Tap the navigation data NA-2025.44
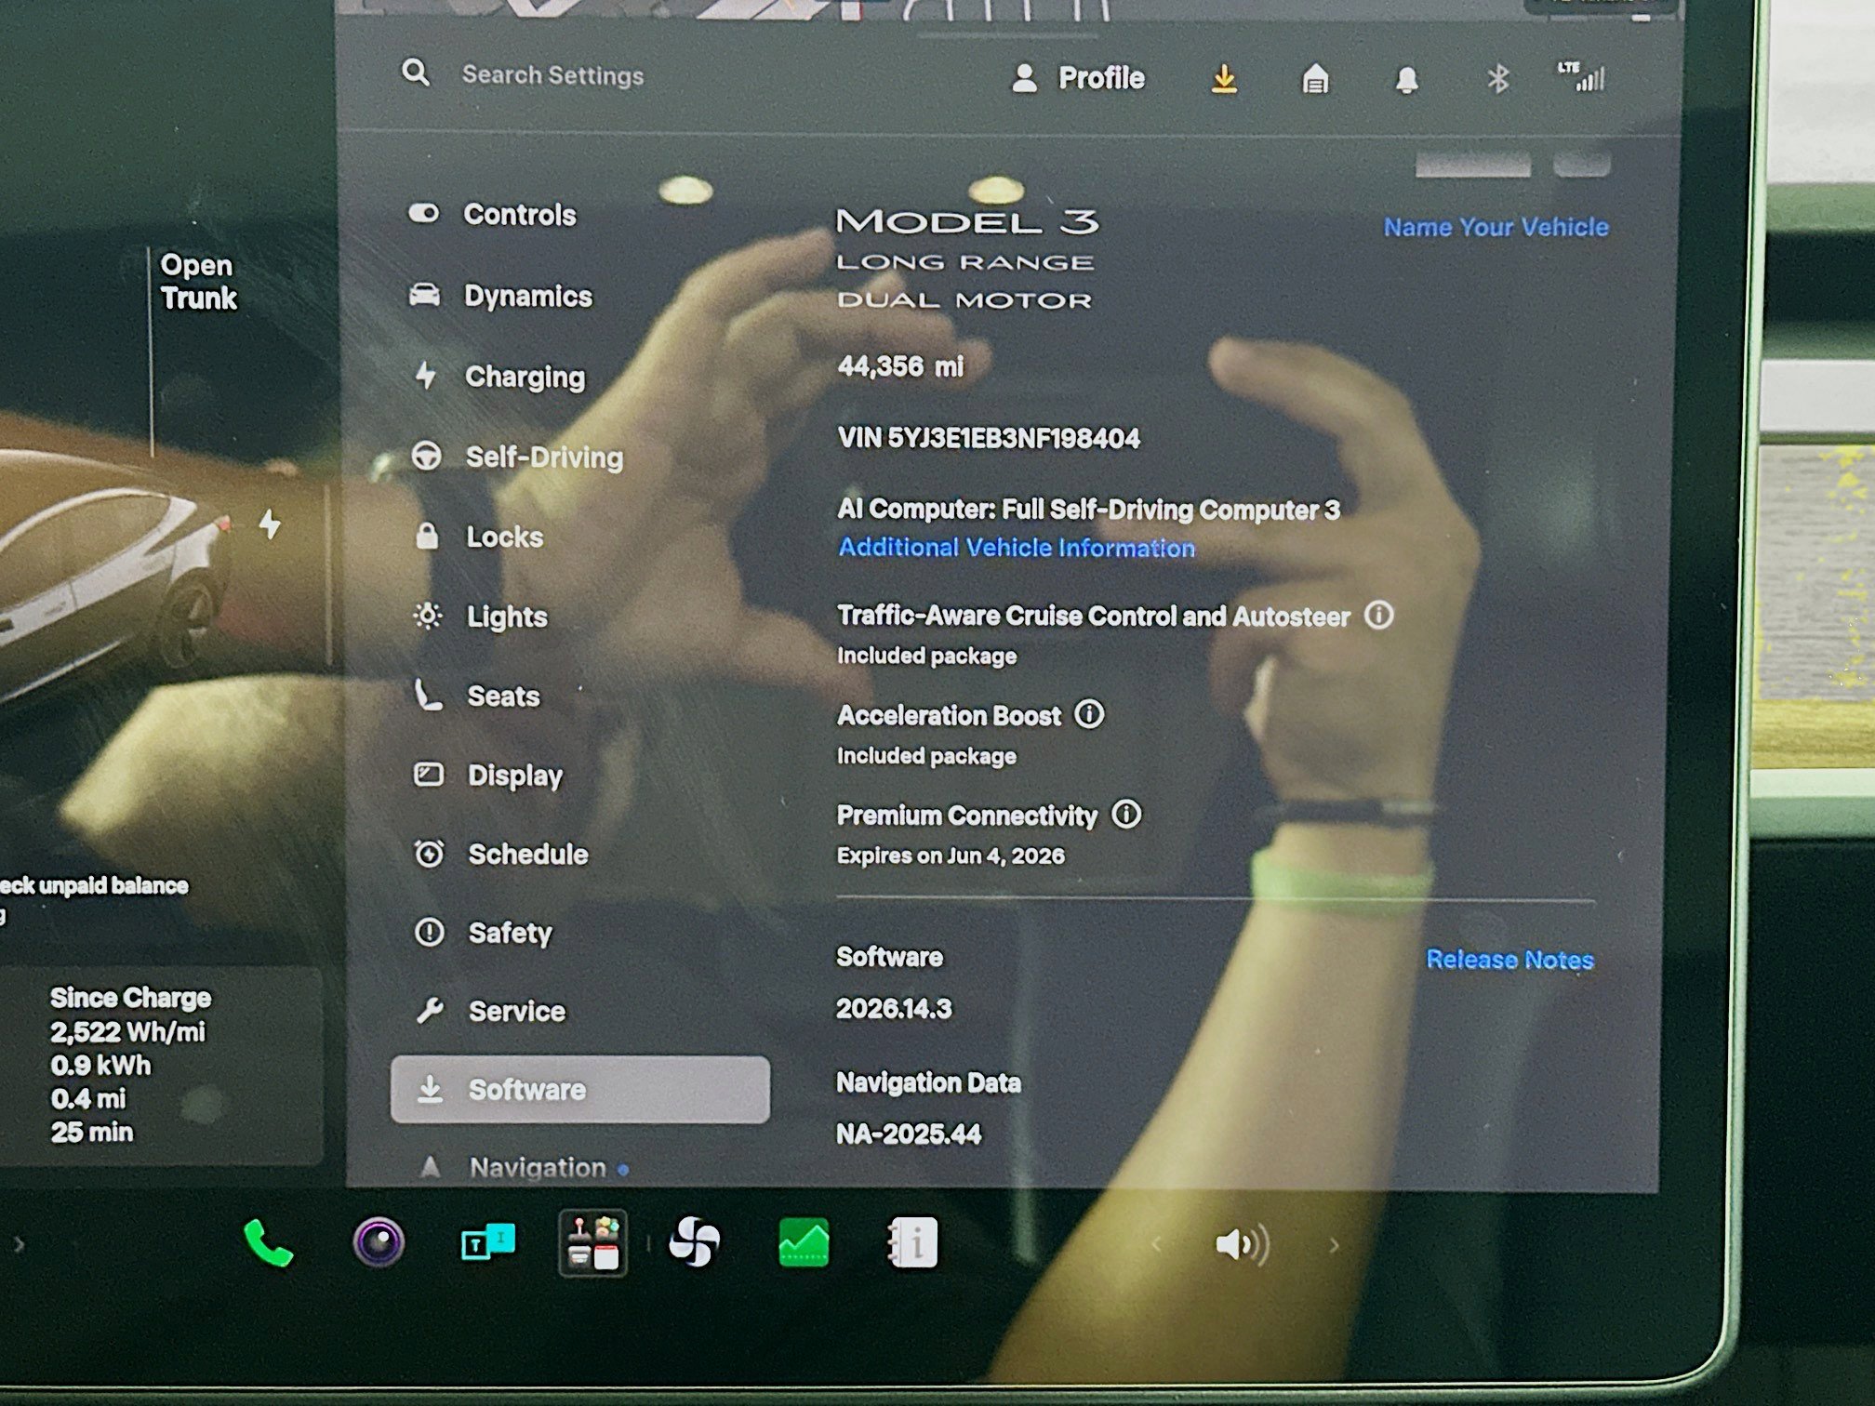Screen dimensions: 1875x1406 909,1134
